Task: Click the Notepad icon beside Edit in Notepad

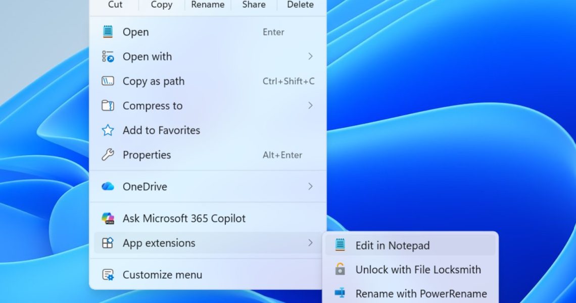Action: point(340,245)
